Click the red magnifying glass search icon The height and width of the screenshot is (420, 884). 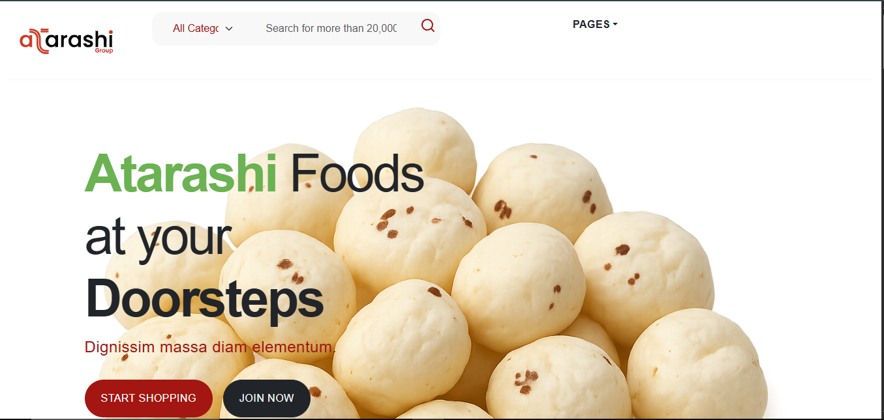click(428, 25)
